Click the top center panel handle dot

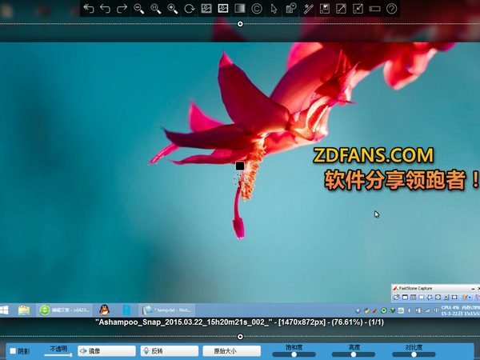(x=240, y=24)
